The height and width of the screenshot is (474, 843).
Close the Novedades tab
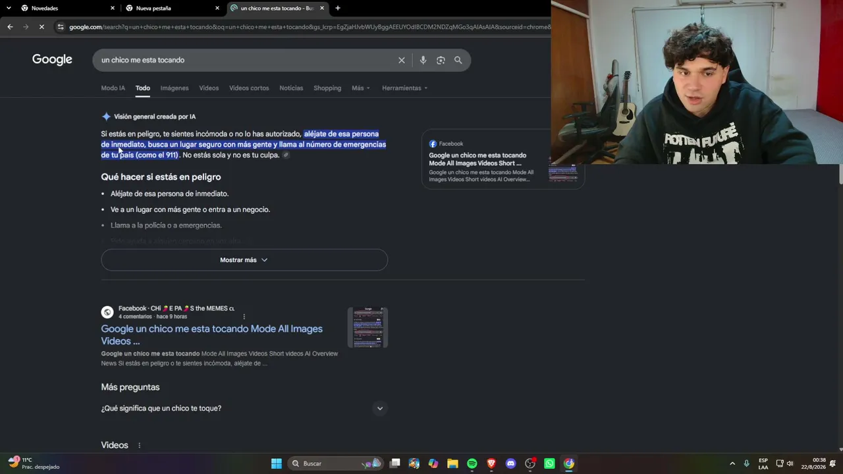[x=113, y=8]
